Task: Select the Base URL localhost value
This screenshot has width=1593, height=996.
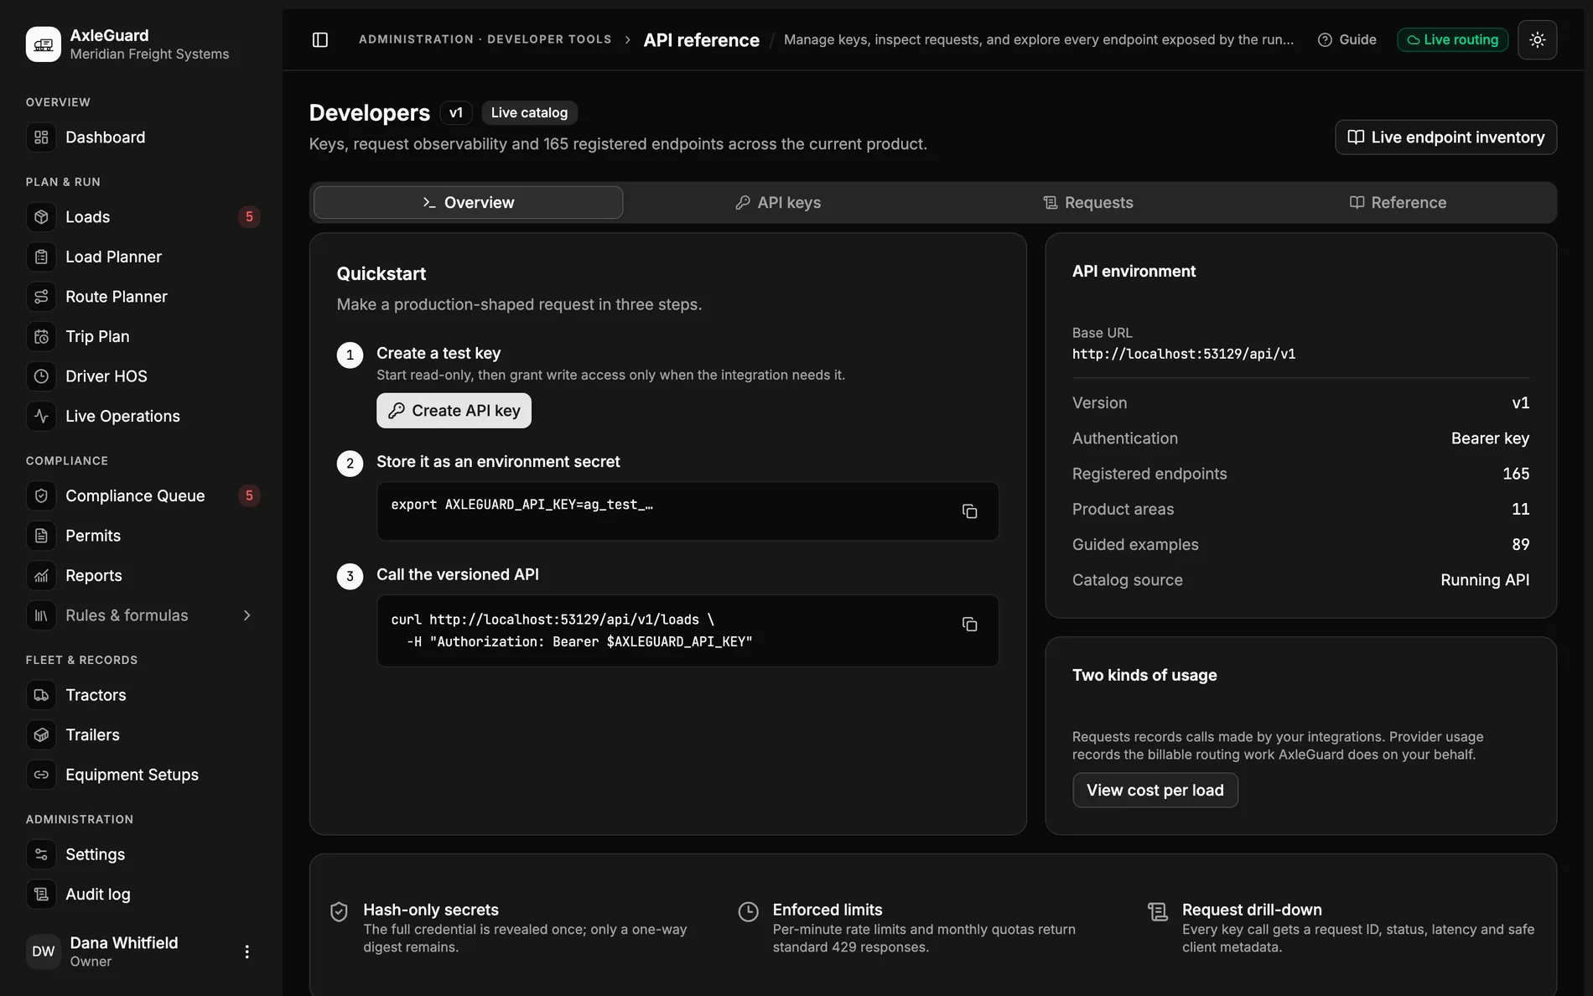Action: 1184,354
